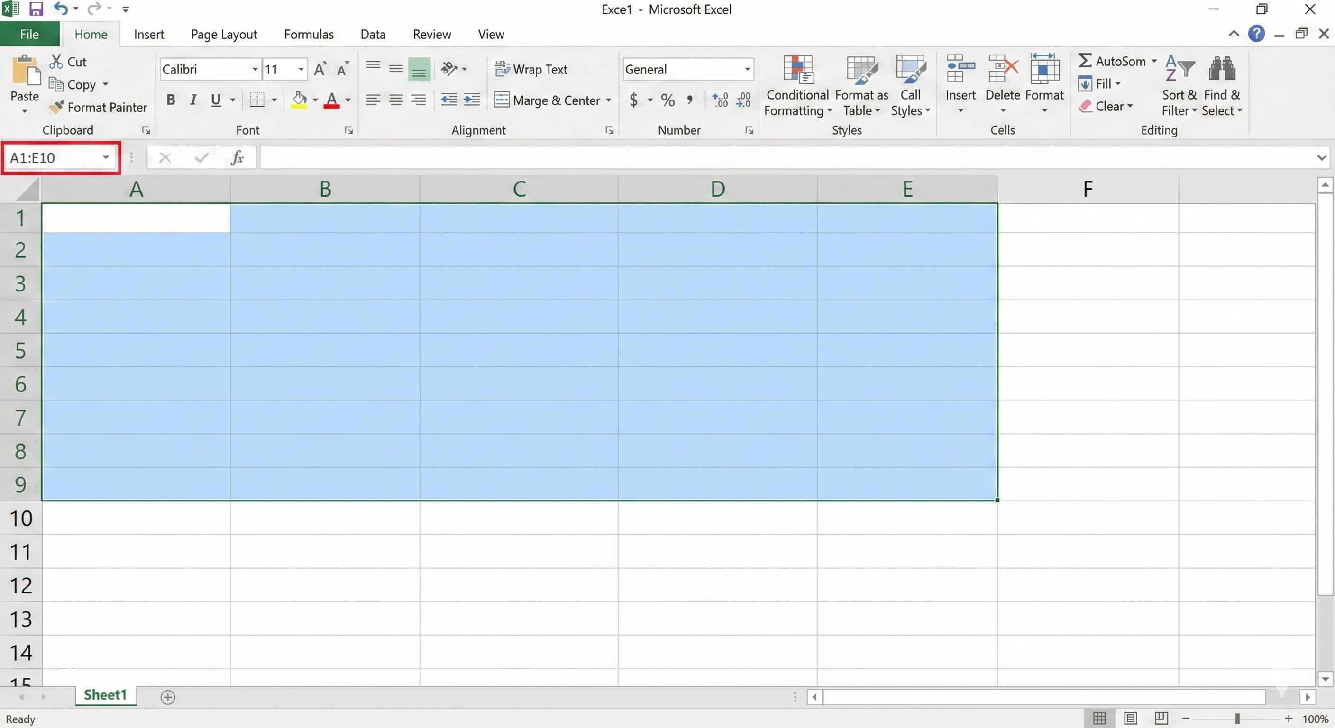The width and height of the screenshot is (1335, 728).
Task: Select column F header
Action: tap(1088, 189)
